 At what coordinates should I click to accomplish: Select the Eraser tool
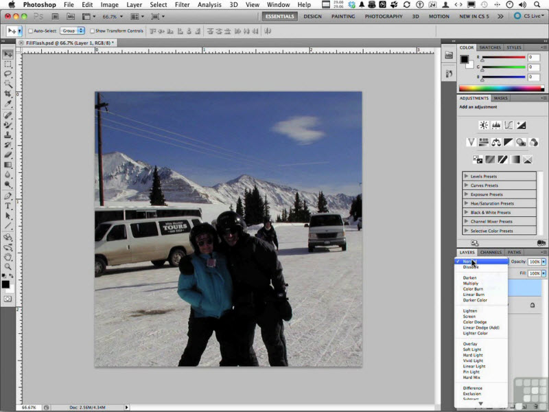click(x=8, y=155)
